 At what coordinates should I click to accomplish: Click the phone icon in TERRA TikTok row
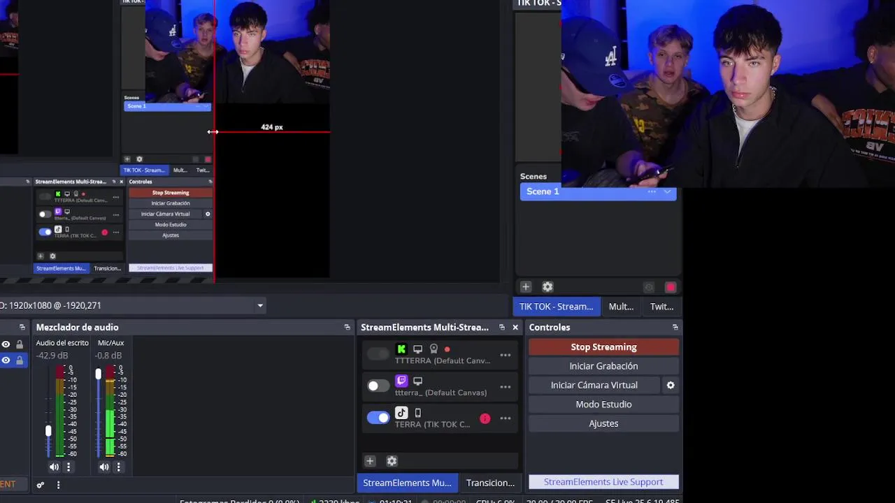click(417, 413)
